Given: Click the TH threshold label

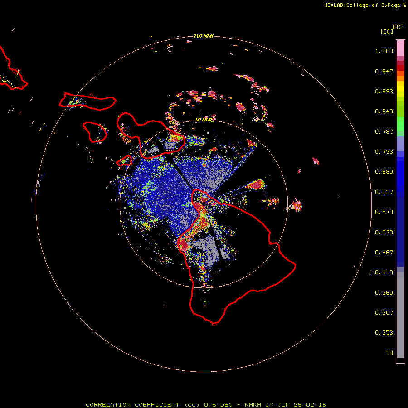Looking at the screenshot, I should point(389,353).
